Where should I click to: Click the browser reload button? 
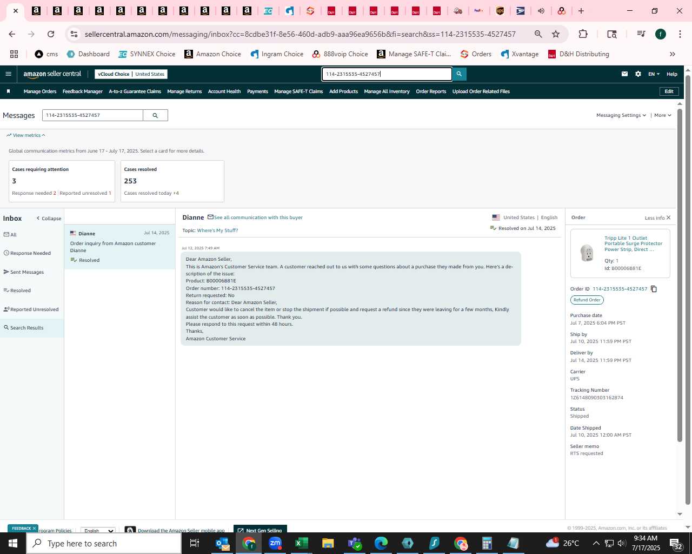(x=51, y=34)
